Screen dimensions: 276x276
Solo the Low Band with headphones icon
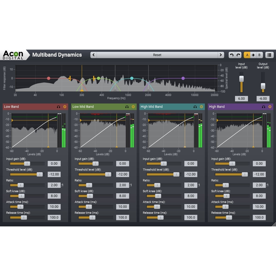[x=58, y=107]
